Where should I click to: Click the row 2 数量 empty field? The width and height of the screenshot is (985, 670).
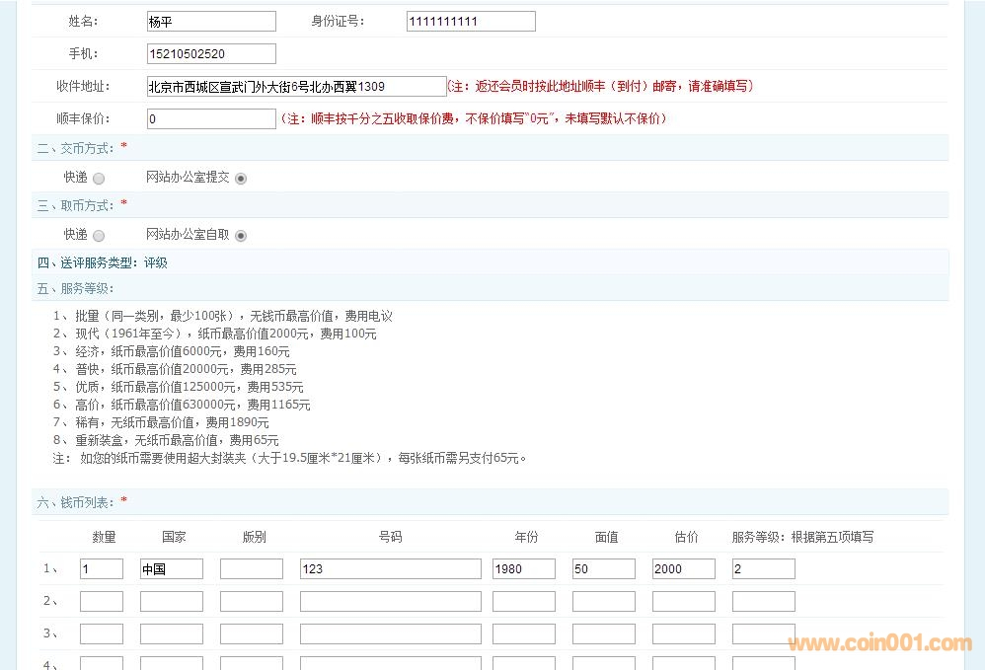102,602
